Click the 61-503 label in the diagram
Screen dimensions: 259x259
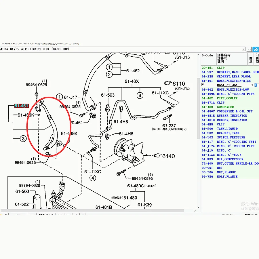[x=108, y=95]
